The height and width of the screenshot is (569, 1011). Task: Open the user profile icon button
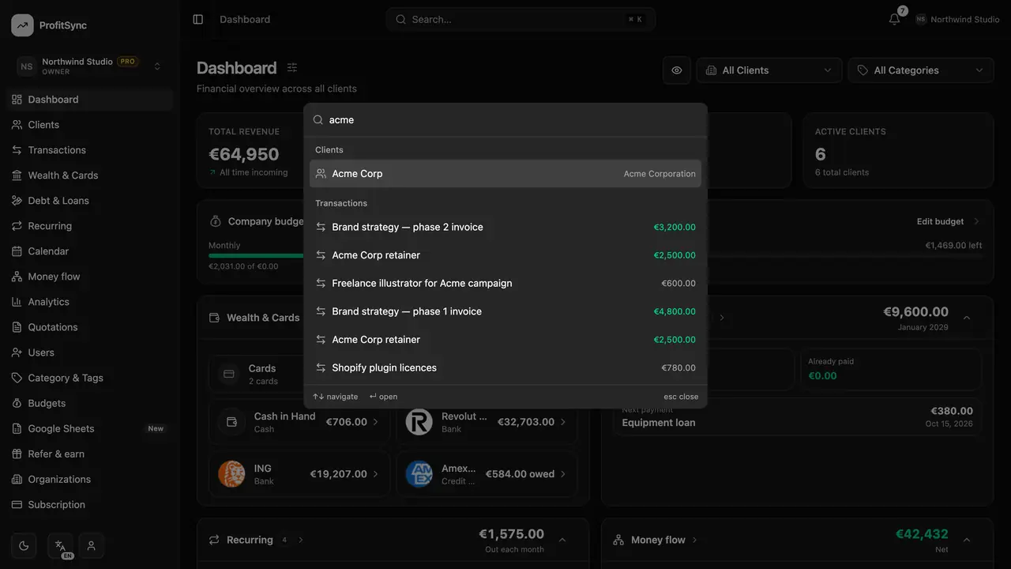tap(92, 545)
